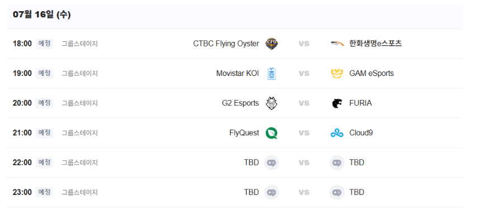This screenshot has width=477, height=219.
Task: Select the GAM eSports gold logo
Action: click(x=337, y=74)
